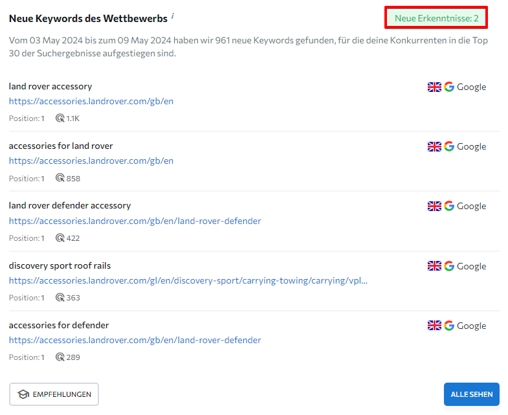
Task: Click the 858 search volume value
Action: pyautogui.click(x=73, y=178)
